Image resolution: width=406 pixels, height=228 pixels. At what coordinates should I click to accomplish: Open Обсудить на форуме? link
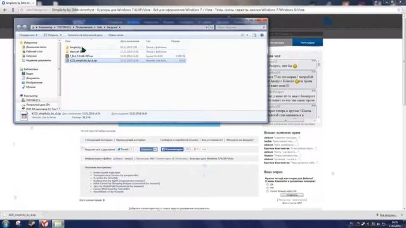(240, 140)
